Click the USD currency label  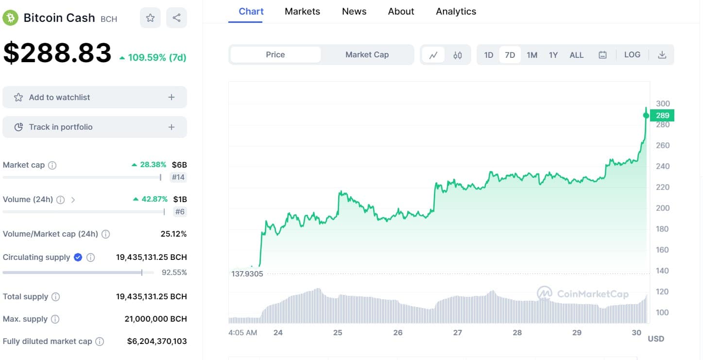click(x=656, y=339)
